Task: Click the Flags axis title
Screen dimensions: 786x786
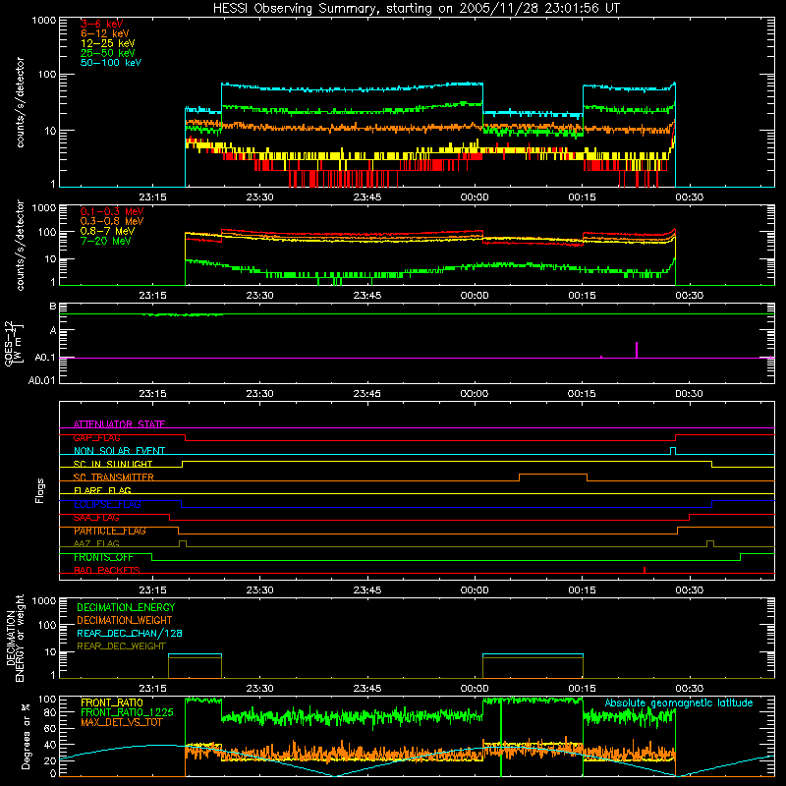Action: pos(39,490)
